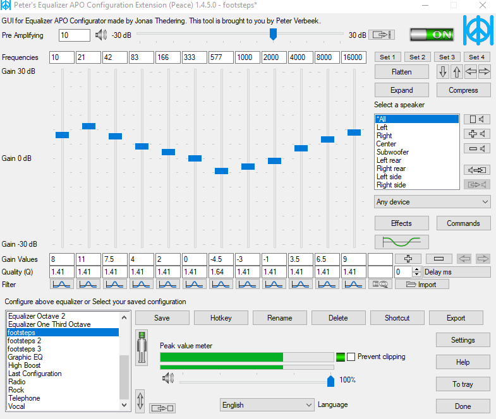Screen dimensions: 496x419
Task: Open the Commands panel
Action: click(463, 223)
